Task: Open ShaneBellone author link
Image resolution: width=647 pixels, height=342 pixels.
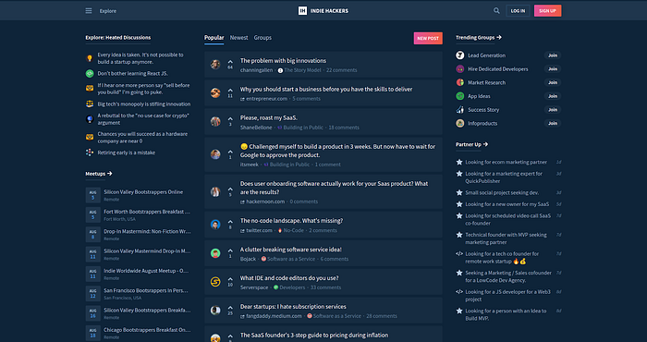Action: (x=256, y=128)
